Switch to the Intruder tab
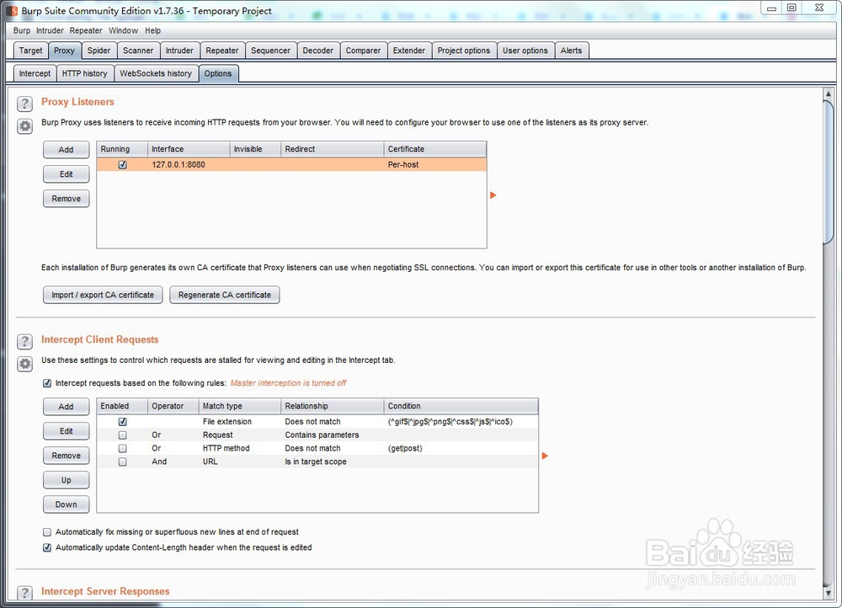The width and height of the screenshot is (842, 608). [x=179, y=51]
